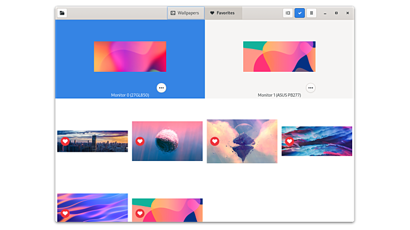This screenshot has height=230, width=410.
Task: Open more options for Monitor 0
Action: (x=161, y=88)
